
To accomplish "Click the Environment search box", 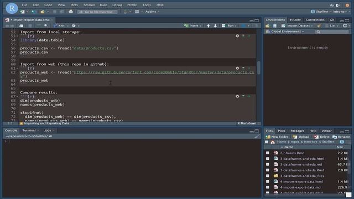I will point(332,32).
